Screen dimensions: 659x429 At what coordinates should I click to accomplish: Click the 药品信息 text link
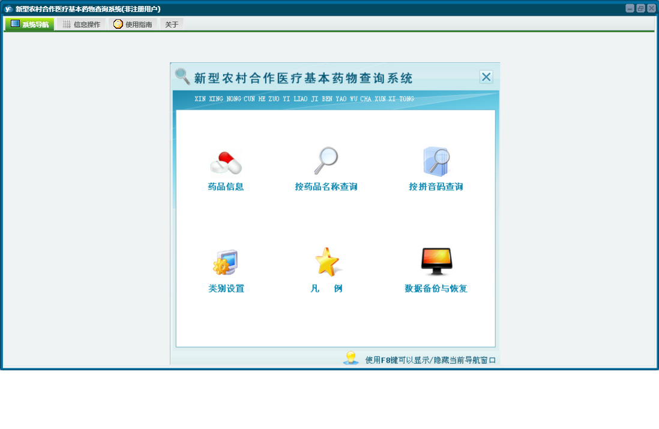226,187
